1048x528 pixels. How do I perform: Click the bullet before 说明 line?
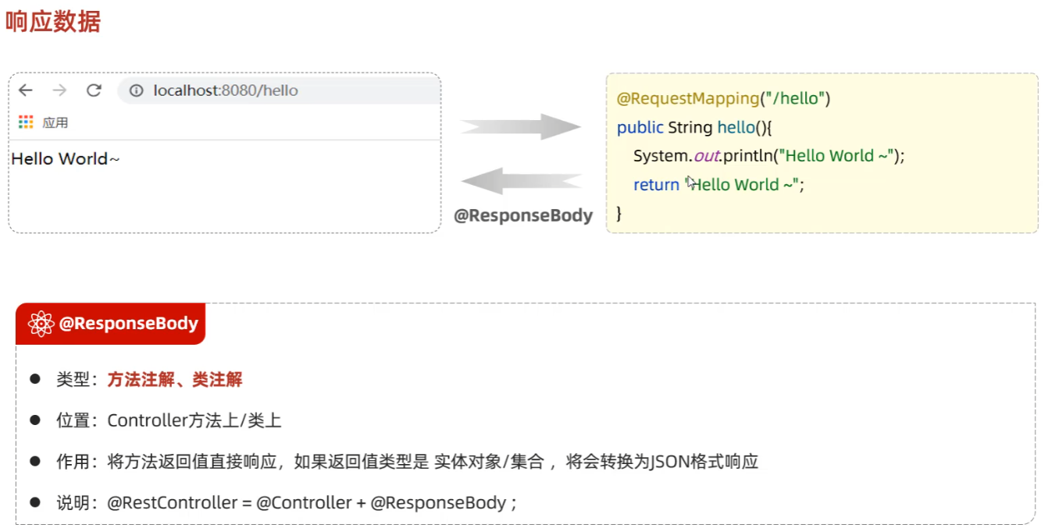click(x=35, y=502)
